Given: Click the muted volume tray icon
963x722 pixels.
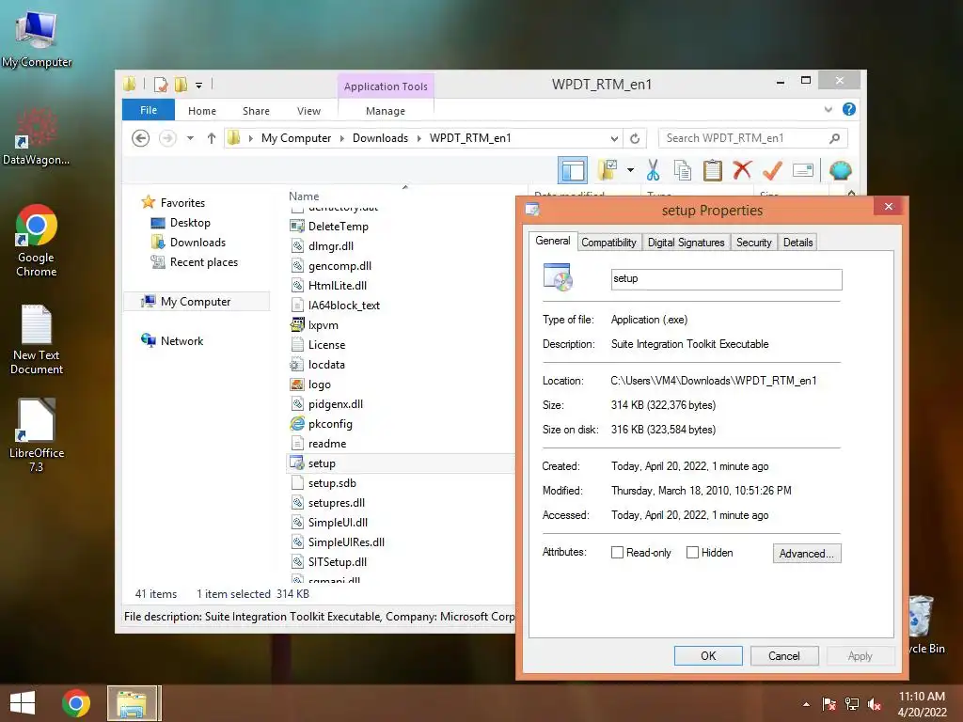Looking at the screenshot, I should (874, 704).
